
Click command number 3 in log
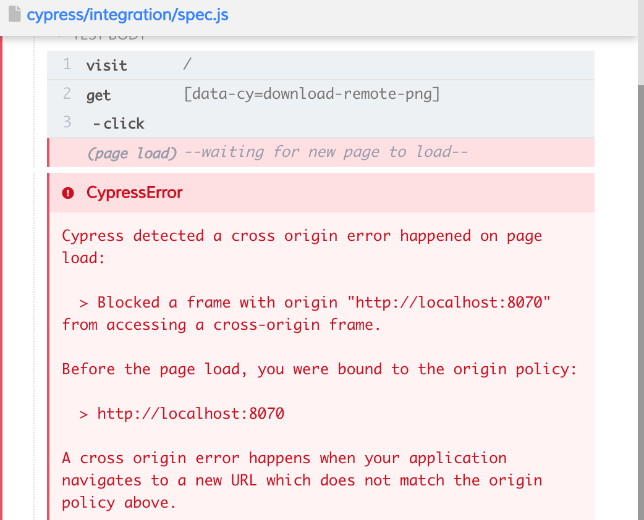(x=67, y=122)
